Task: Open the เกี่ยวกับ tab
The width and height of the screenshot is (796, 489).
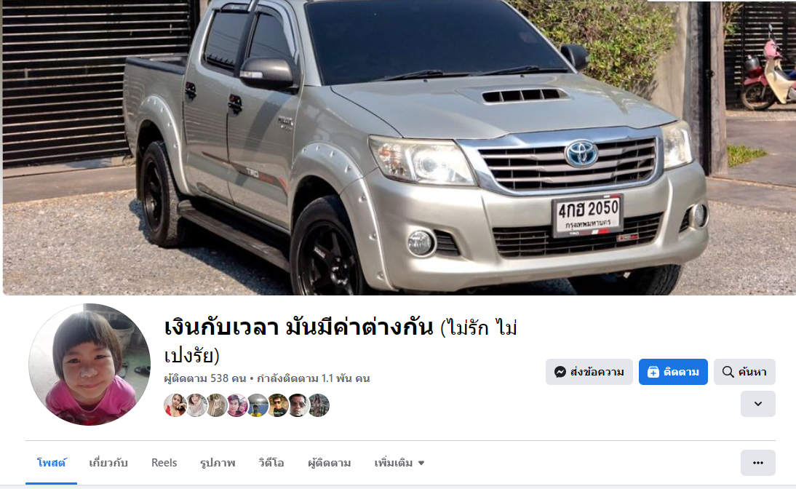Action: pos(108,463)
